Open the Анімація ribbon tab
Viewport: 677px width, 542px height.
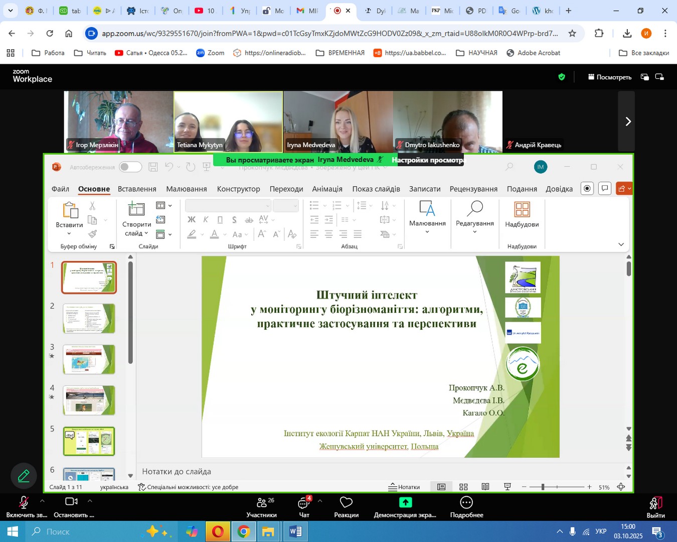tap(327, 189)
